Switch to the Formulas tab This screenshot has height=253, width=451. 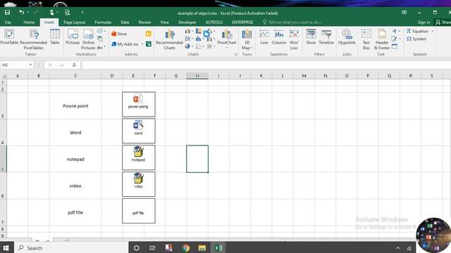pos(103,22)
